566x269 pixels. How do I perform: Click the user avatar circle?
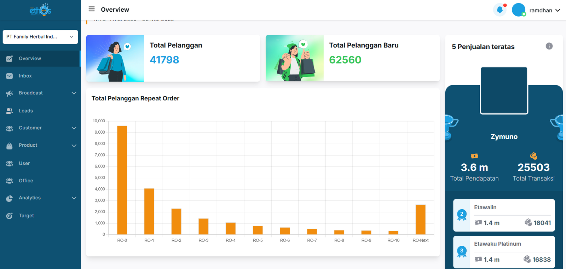pyautogui.click(x=519, y=10)
